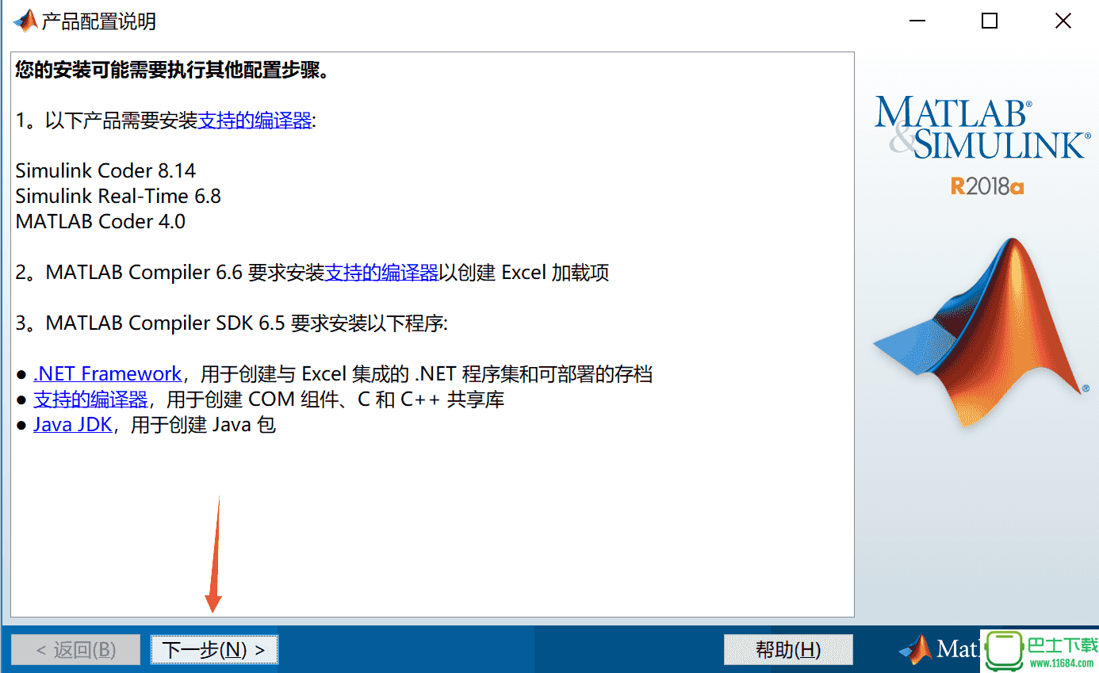Viewport: 1099px width, 673px height.
Task: Click the MATLAB Compiler SDK 6.5 line
Action: point(232,323)
